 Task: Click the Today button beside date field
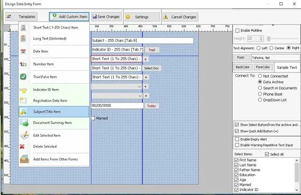[152, 106]
